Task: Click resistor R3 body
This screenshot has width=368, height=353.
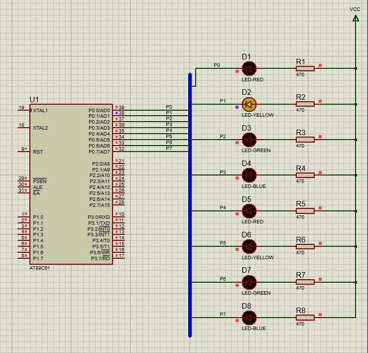Action: [305, 140]
